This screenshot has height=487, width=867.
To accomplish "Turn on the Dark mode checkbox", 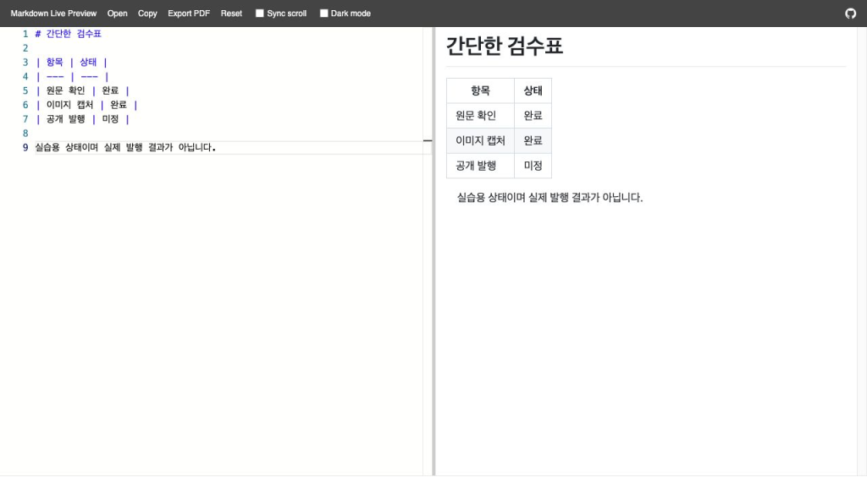I will (324, 14).
